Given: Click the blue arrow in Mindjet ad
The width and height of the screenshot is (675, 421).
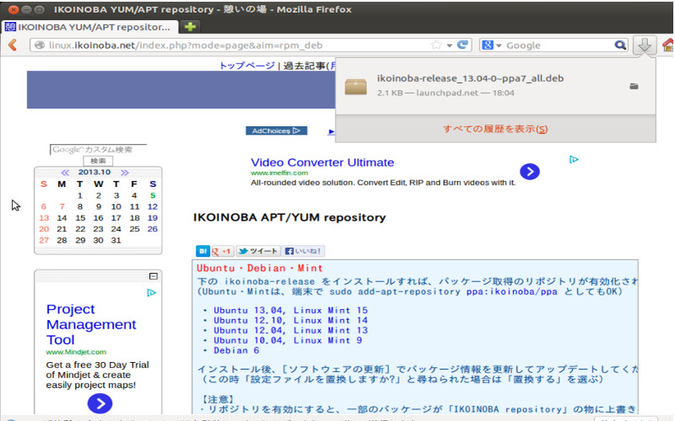Looking at the screenshot, I should [100, 403].
